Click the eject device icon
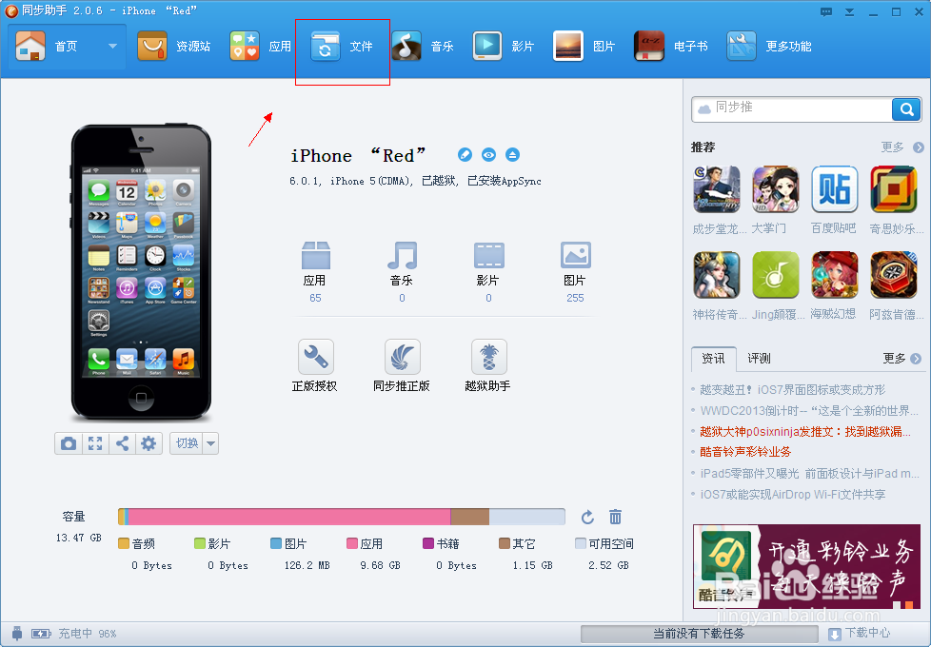This screenshot has width=931, height=647. pyautogui.click(x=512, y=155)
